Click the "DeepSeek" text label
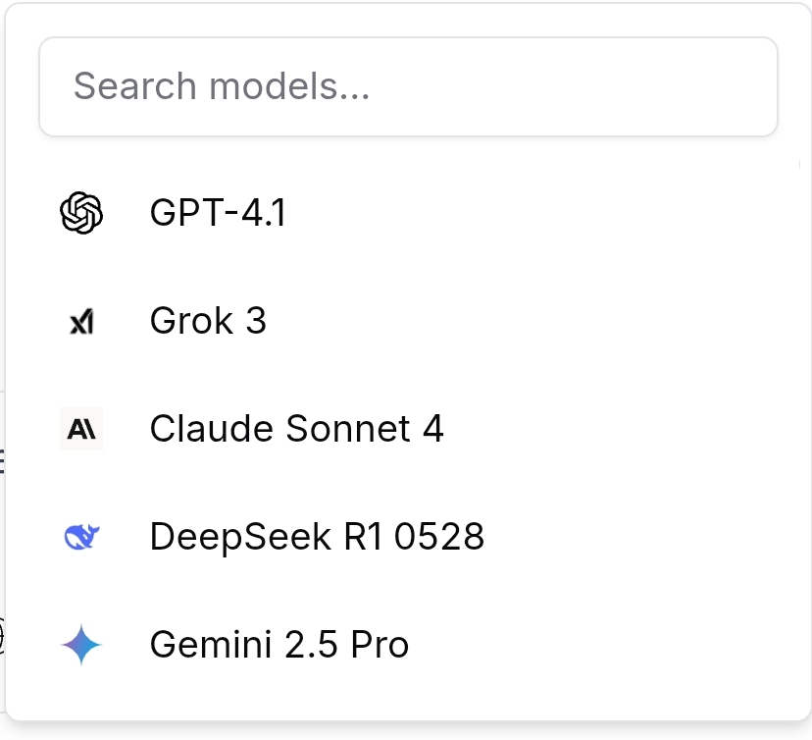Screen dimensions: 812x740 click(240, 538)
